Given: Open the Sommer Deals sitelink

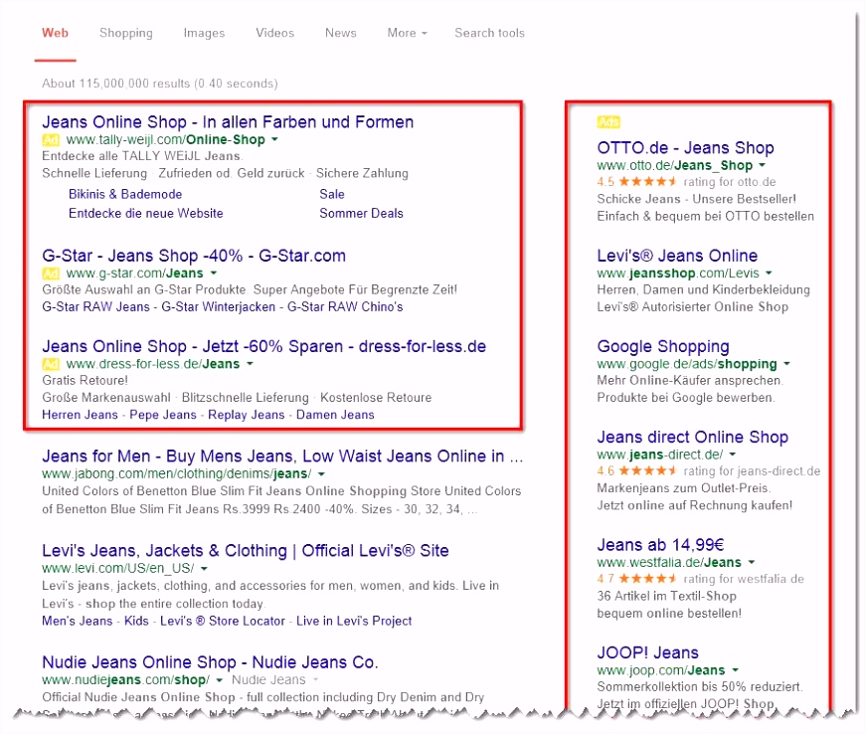Looking at the screenshot, I should pyautogui.click(x=361, y=213).
